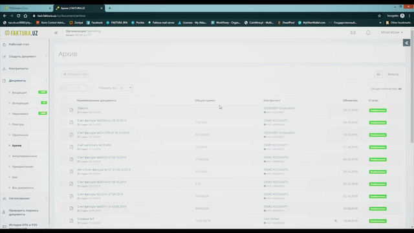
Task: Open Счет-фактура №00362 от 26.10.2019 link
Action: 102,120
